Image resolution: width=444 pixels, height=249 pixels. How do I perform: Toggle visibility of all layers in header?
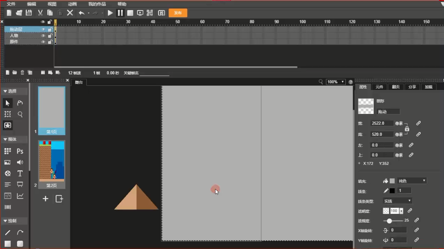pos(43,22)
